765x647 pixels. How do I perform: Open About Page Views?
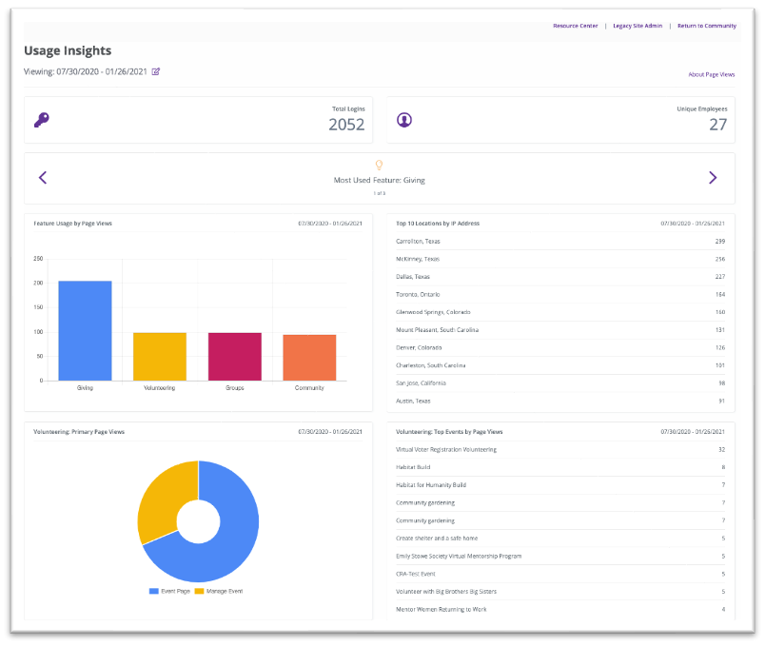[x=712, y=74]
